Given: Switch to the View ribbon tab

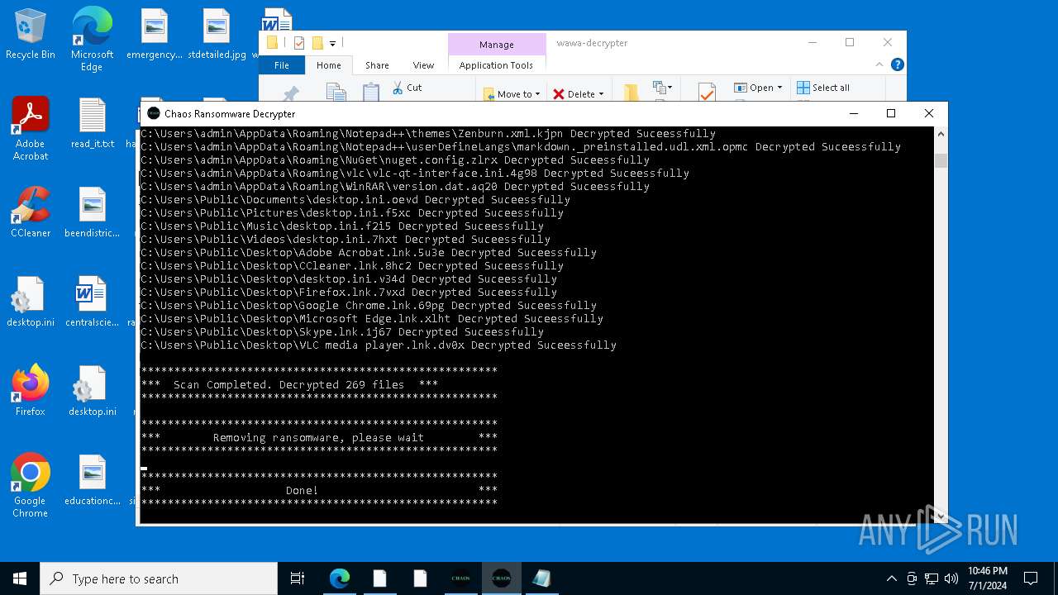Looking at the screenshot, I should [423, 65].
